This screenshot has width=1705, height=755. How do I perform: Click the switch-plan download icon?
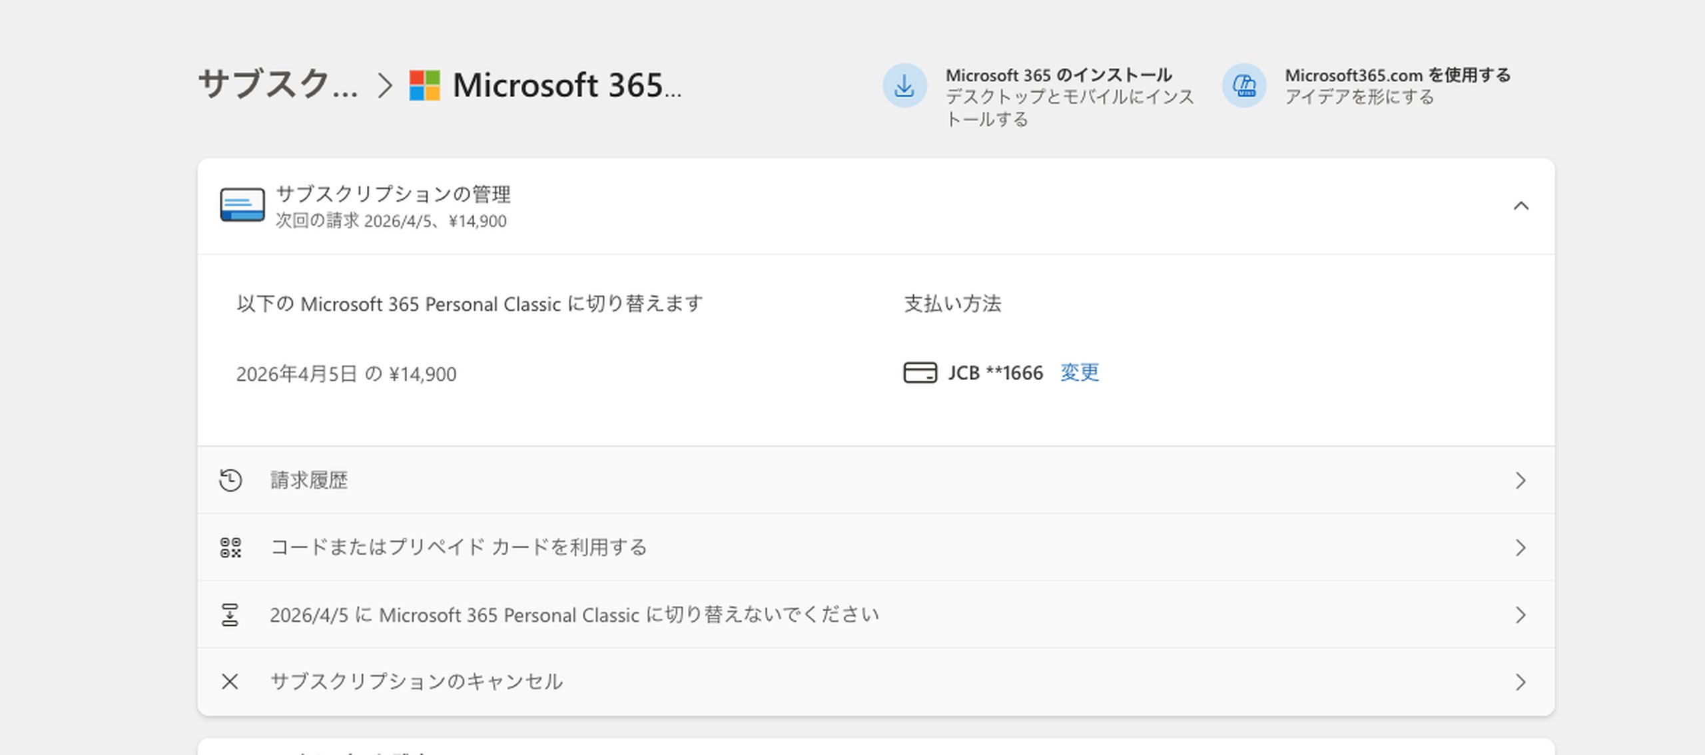click(230, 615)
